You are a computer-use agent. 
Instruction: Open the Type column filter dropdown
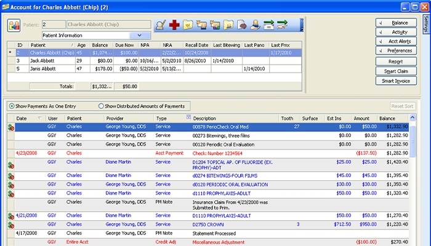(x=188, y=117)
